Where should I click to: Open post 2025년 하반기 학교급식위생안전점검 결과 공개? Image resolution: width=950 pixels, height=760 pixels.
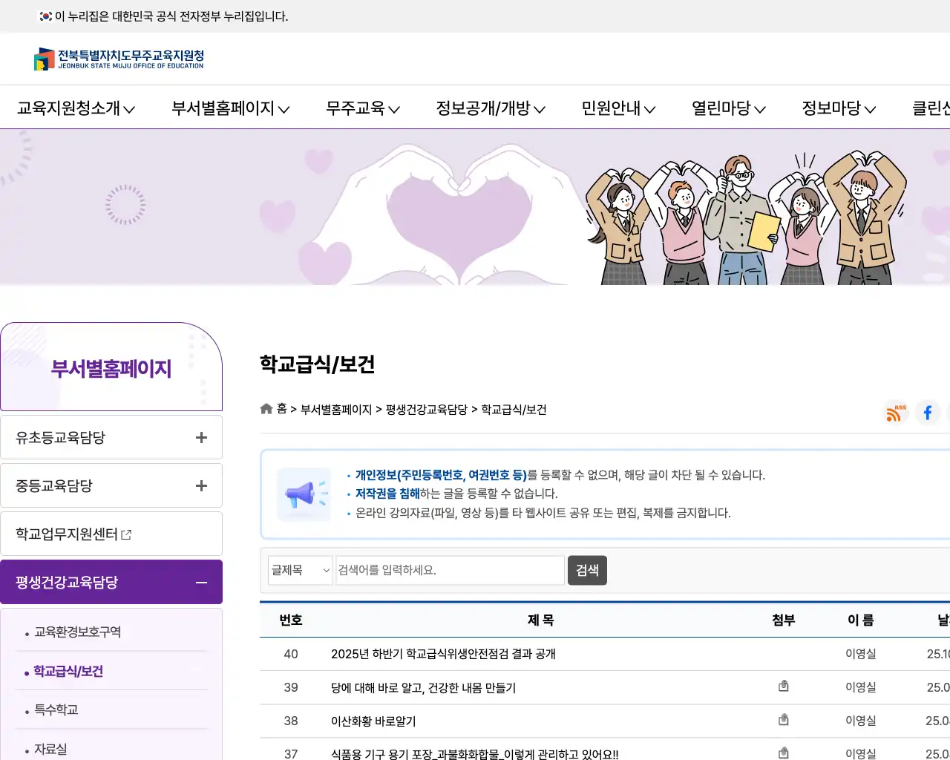point(443,654)
